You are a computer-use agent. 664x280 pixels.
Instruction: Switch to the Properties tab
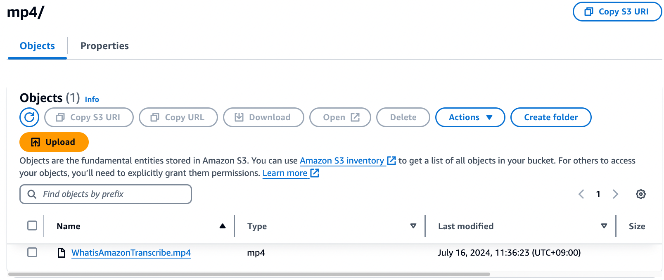[104, 46]
